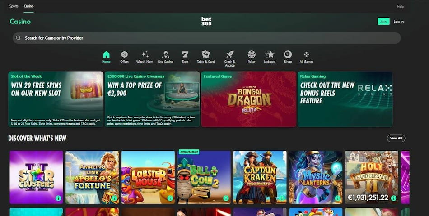Open the Live Casino dealer icon
This screenshot has width=429, height=216.
tap(165, 55)
